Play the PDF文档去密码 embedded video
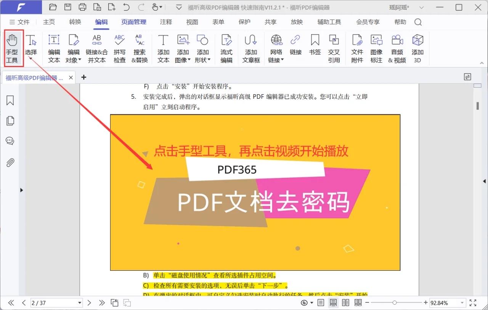The image size is (488, 310). [x=255, y=193]
